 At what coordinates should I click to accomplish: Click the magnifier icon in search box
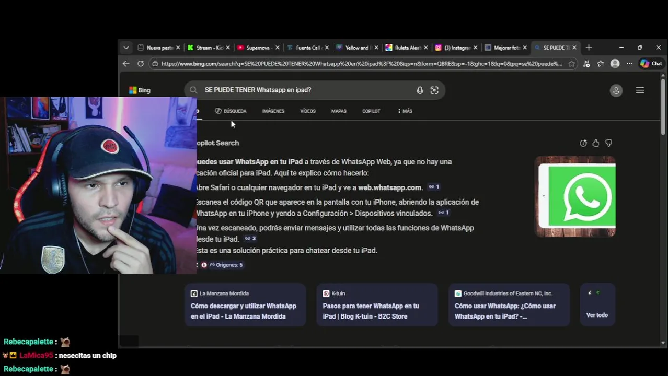point(193,90)
